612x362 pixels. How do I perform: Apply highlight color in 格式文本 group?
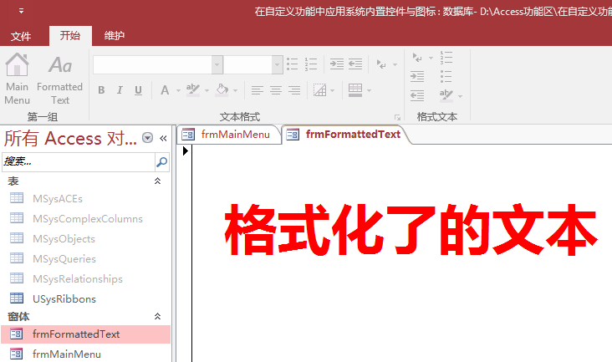(446, 95)
